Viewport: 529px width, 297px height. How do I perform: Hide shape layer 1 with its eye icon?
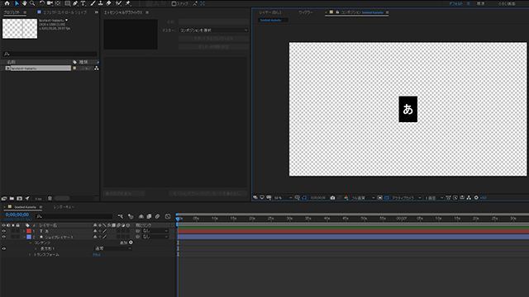3,237
